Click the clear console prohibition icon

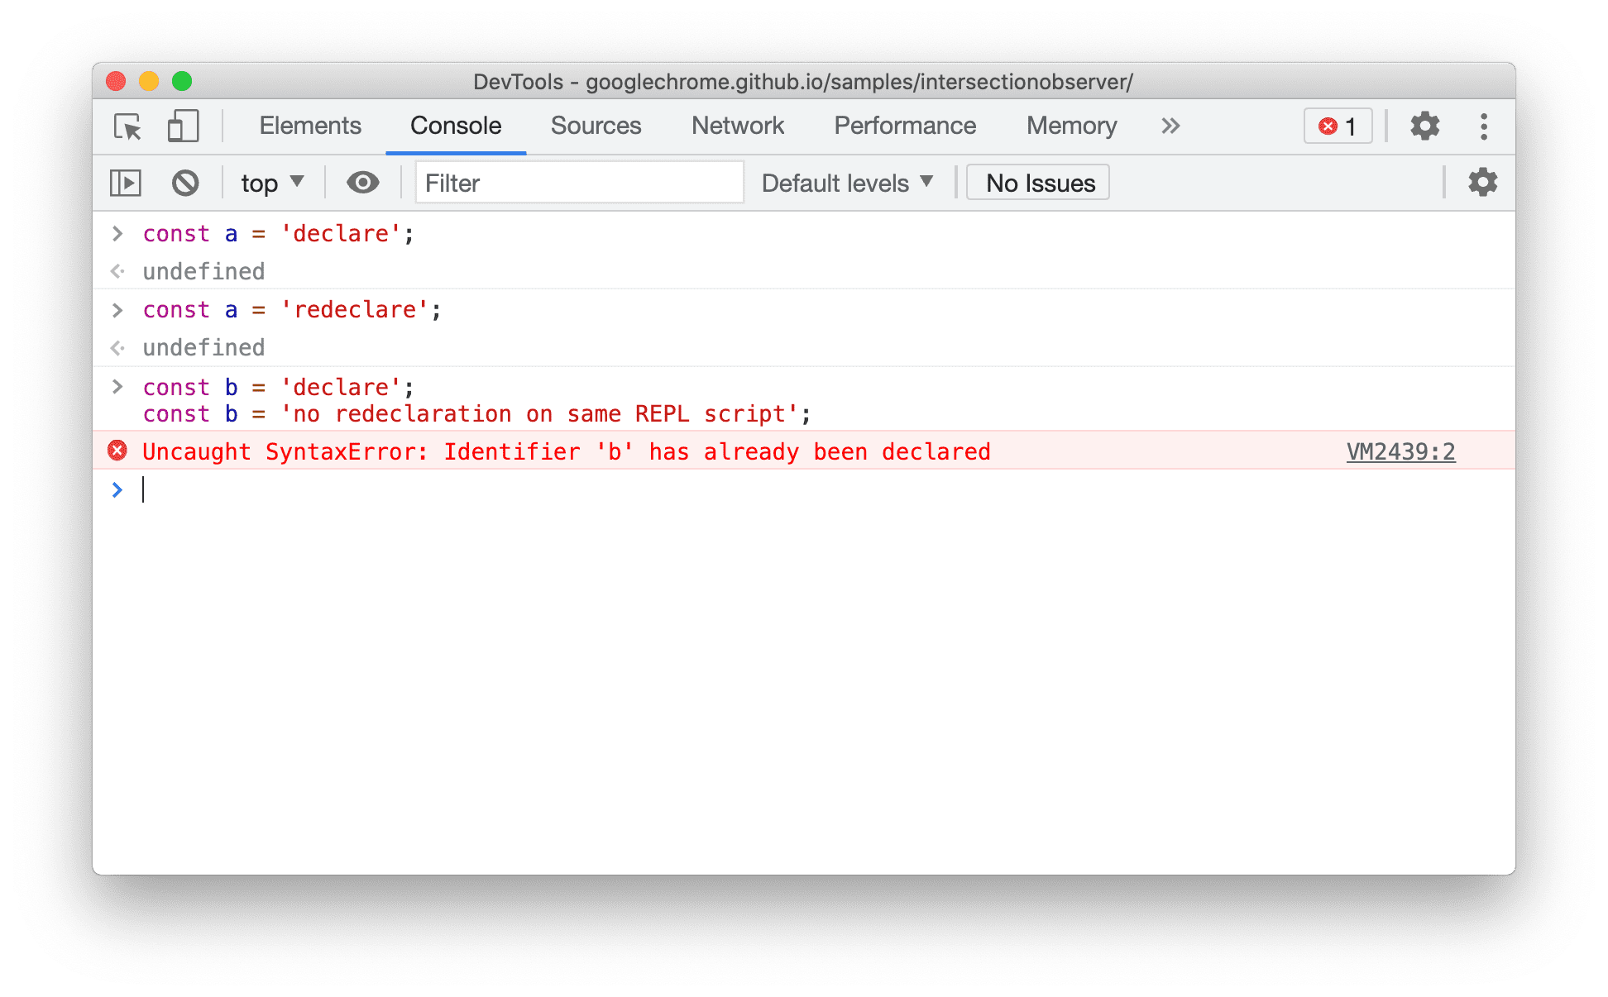(185, 183)
